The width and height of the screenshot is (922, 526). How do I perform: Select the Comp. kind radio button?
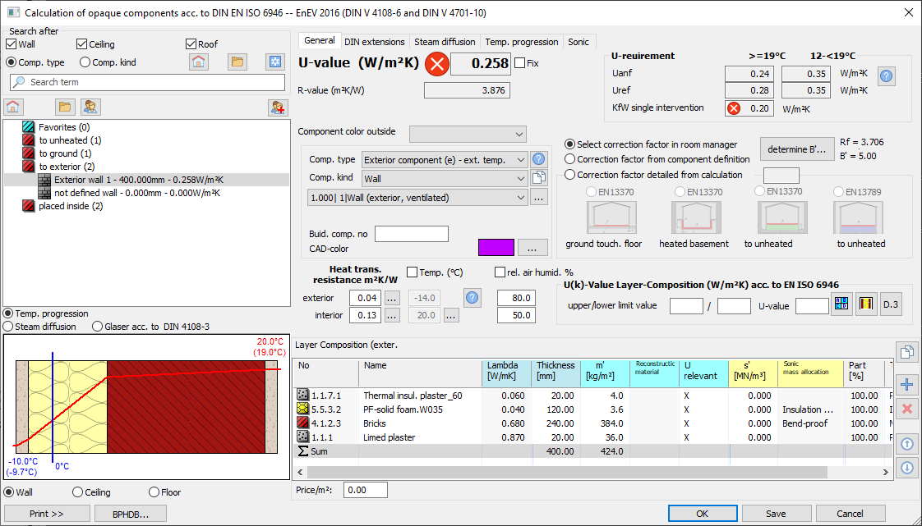(85, 62)
